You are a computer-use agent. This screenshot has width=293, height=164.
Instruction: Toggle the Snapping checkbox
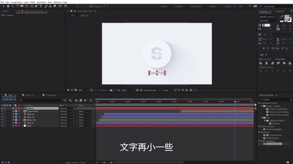[x=91, y=6]
